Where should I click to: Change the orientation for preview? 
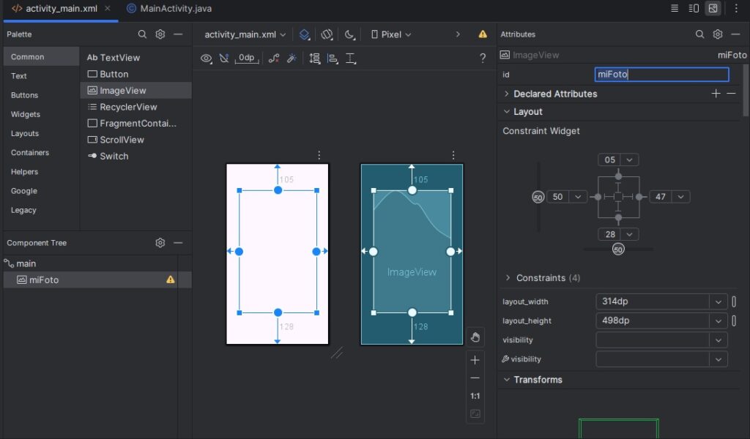327,34
